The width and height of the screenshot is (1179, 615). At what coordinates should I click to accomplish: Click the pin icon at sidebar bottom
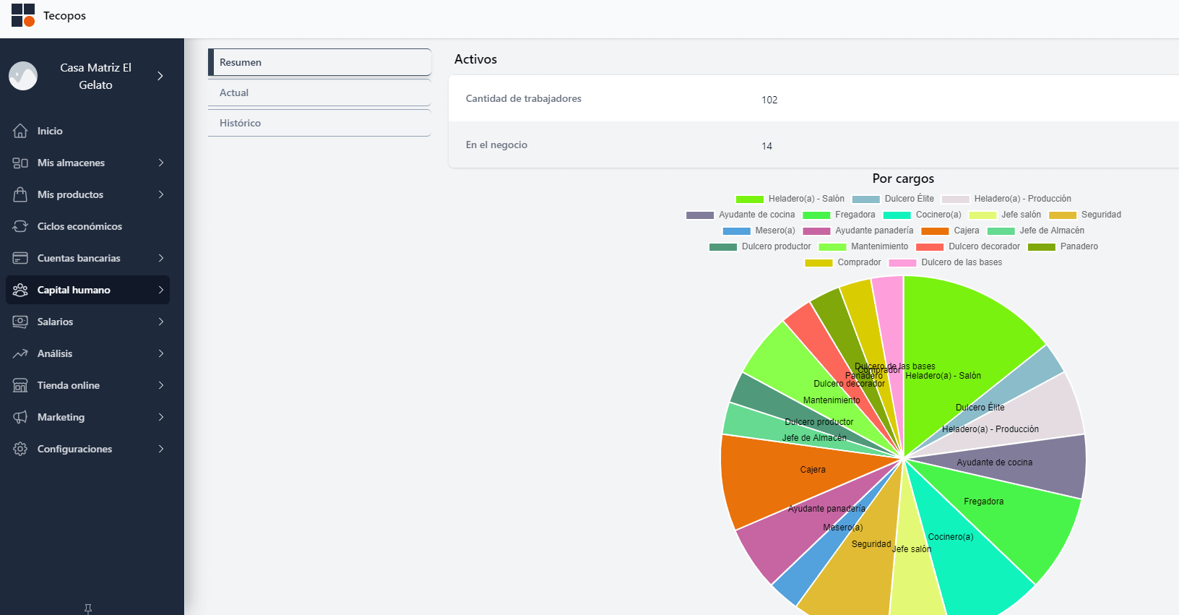(x=88, y=608)
